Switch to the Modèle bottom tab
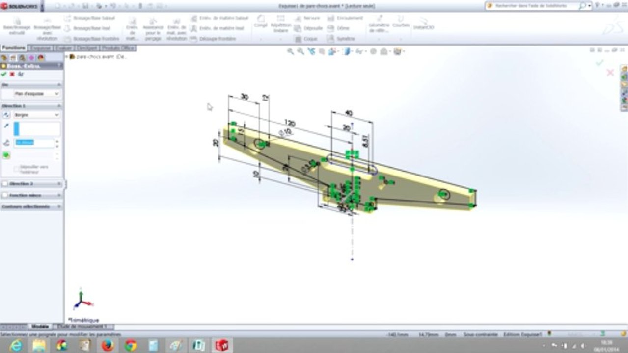This screenshot has width=628, height=353. click(x=40, y=327)
